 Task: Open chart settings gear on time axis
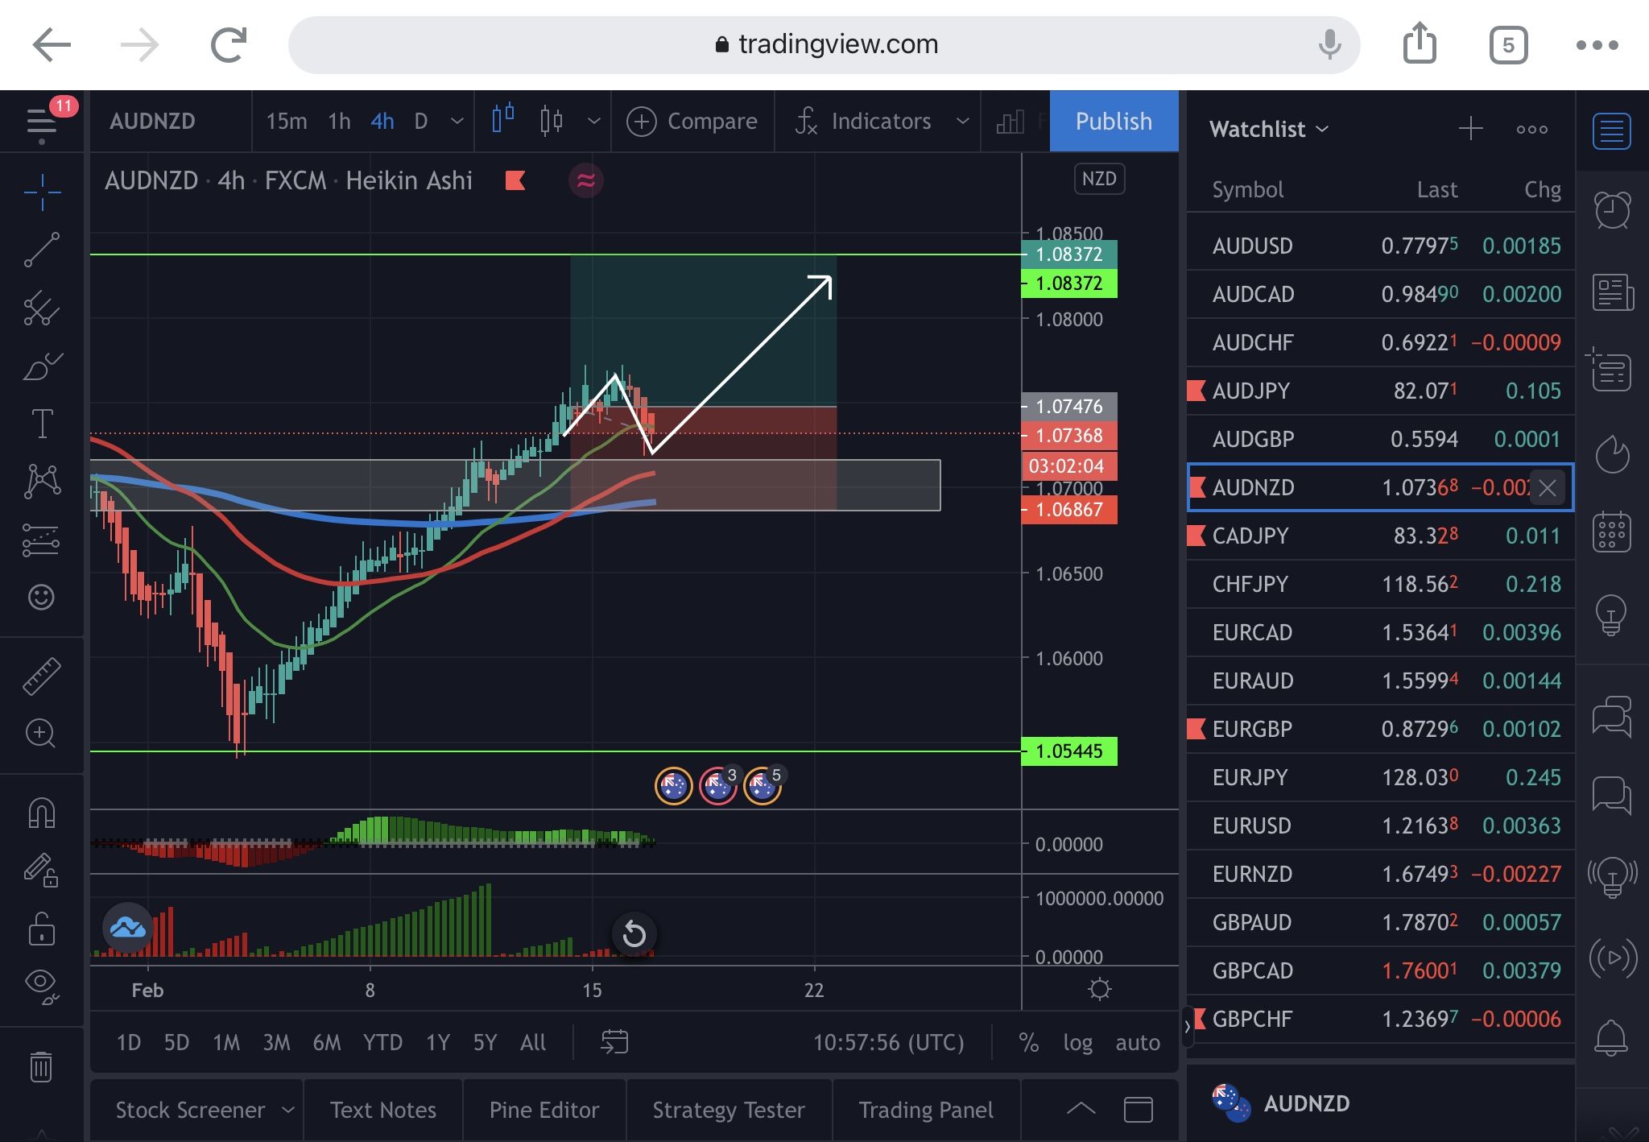pyautogui.click(x=1099, y=989)
